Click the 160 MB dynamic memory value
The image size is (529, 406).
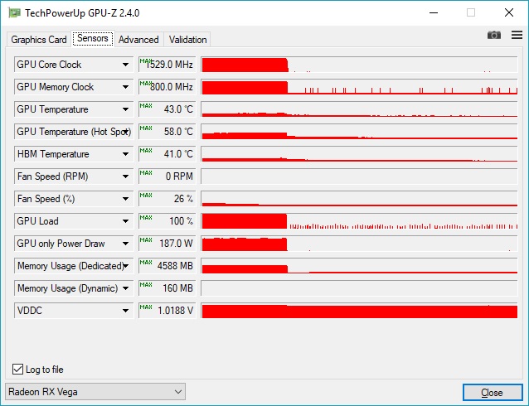(167, 288)
